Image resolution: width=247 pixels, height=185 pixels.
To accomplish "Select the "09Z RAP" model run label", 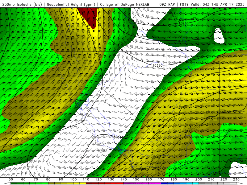I will (x=167, y=4).
